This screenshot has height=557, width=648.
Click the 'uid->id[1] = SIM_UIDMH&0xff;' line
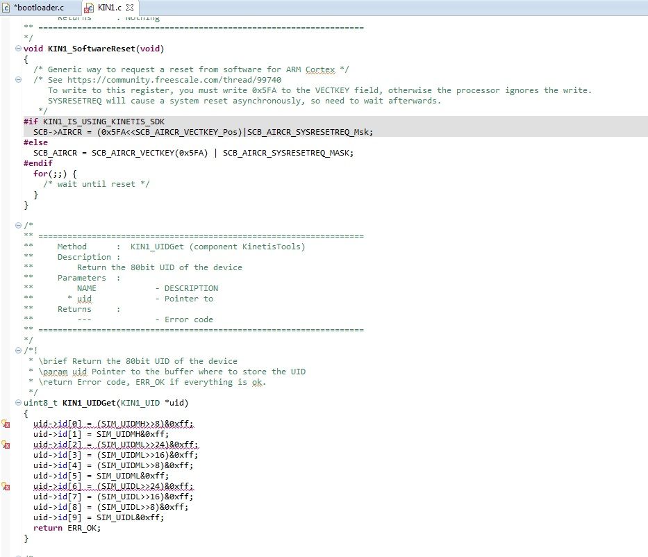pos(101,434)
